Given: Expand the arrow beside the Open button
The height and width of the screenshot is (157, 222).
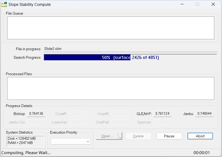Looking at the screenshot, I should 120,136.
